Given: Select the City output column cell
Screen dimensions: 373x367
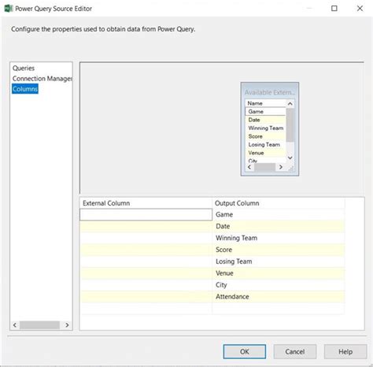Looking at the screenshot, I should [x=279, y=285].
